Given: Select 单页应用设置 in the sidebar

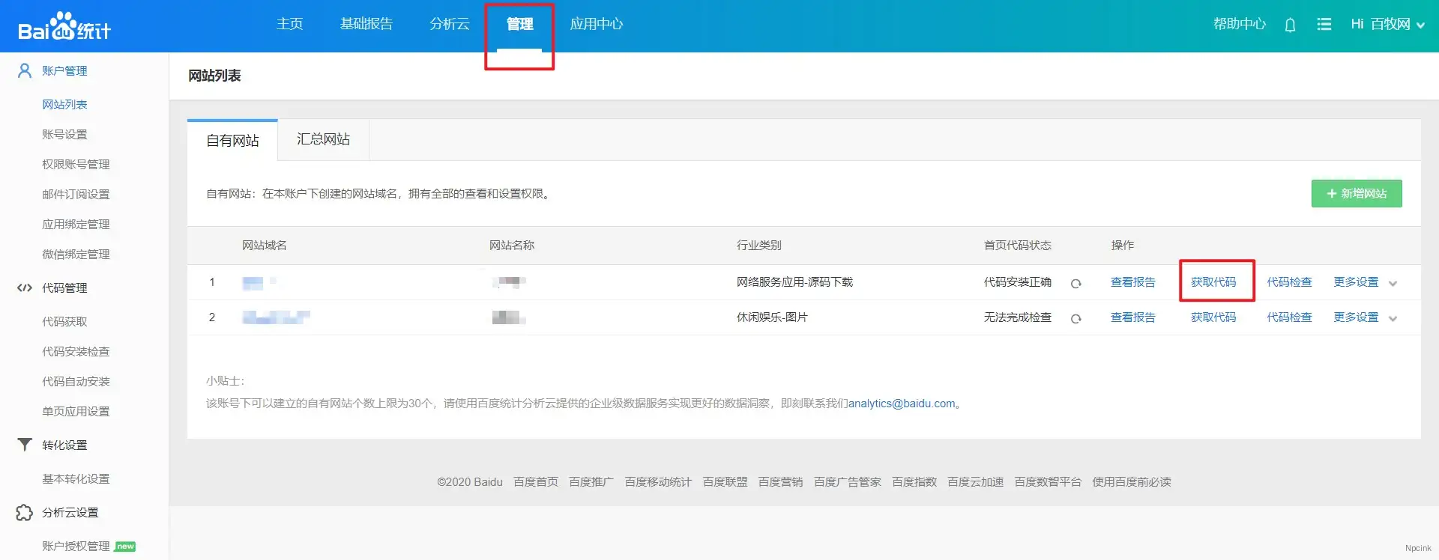Looking at the screenshot, I should click(x=76, y=412).
